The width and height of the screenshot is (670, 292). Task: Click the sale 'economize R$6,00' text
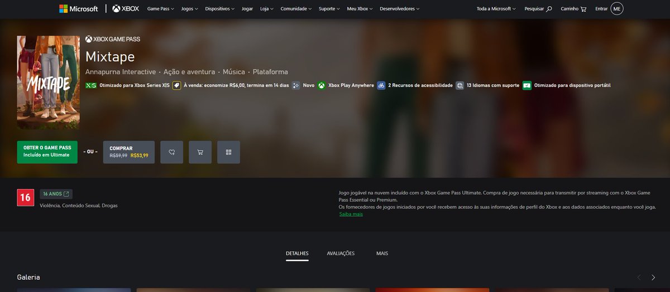[x=236, y=85]
